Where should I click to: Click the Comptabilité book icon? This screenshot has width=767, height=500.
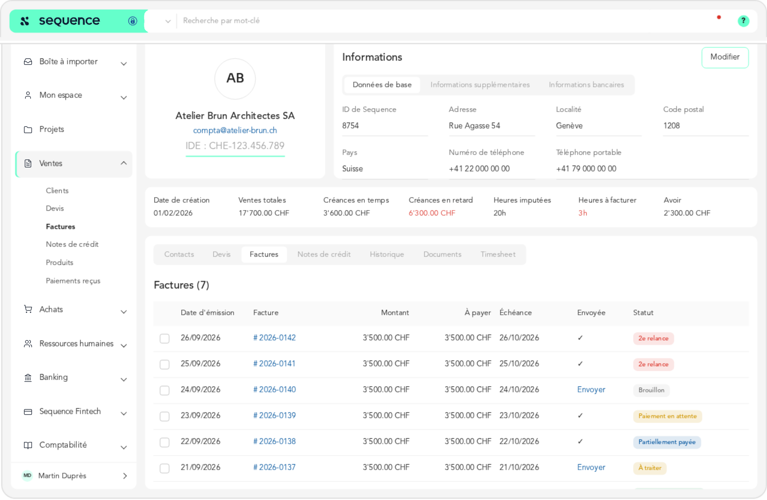pos(28,445)
